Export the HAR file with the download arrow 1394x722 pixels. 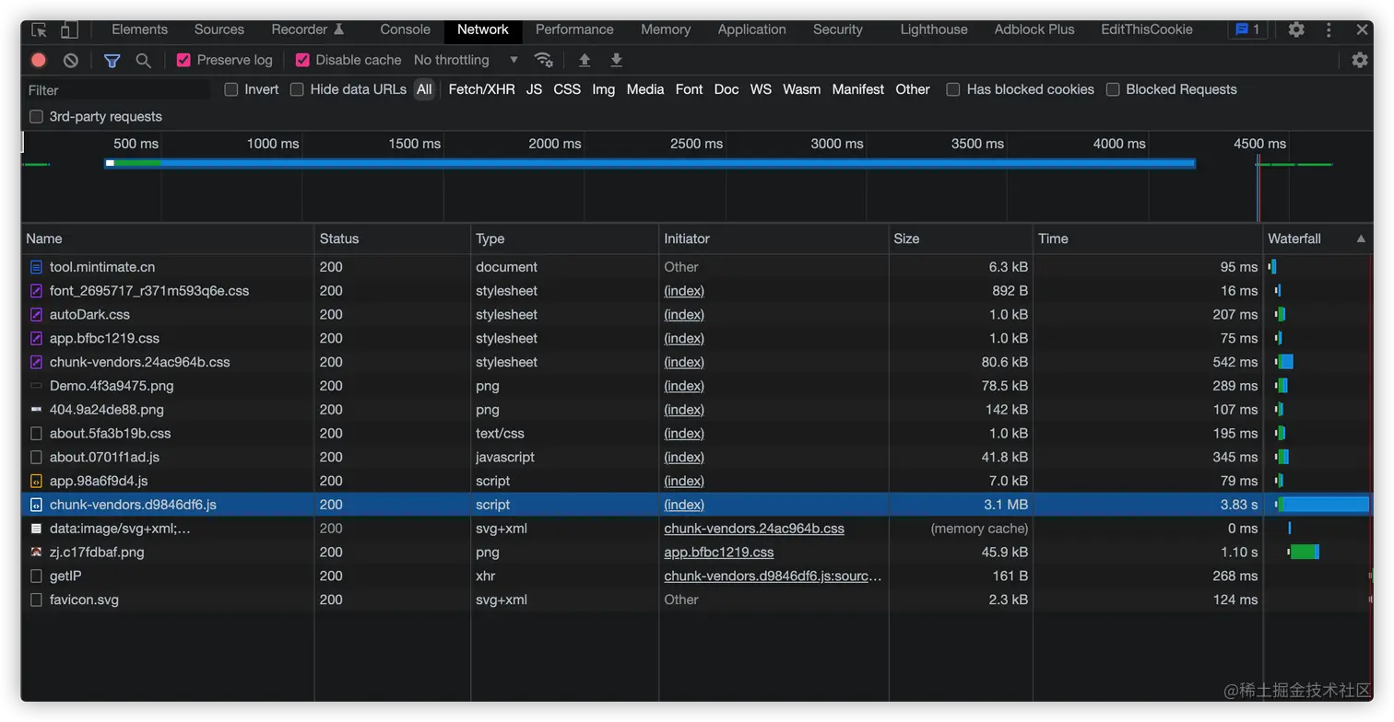(x=616, y=60)
